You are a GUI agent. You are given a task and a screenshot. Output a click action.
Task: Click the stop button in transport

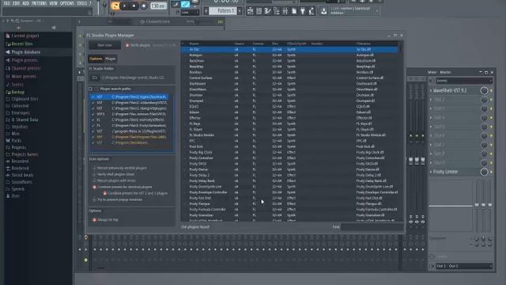coord(134,6)
